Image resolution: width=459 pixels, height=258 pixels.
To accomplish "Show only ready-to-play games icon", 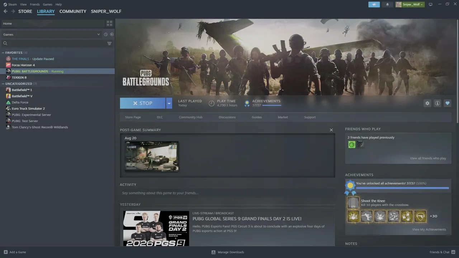I will click(112, 34).
